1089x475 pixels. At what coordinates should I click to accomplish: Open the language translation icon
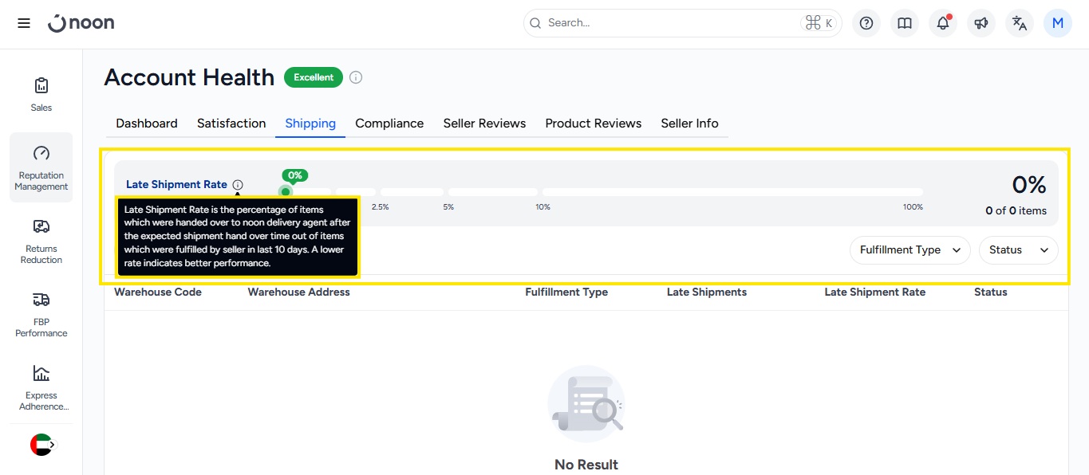(1019, 23)
